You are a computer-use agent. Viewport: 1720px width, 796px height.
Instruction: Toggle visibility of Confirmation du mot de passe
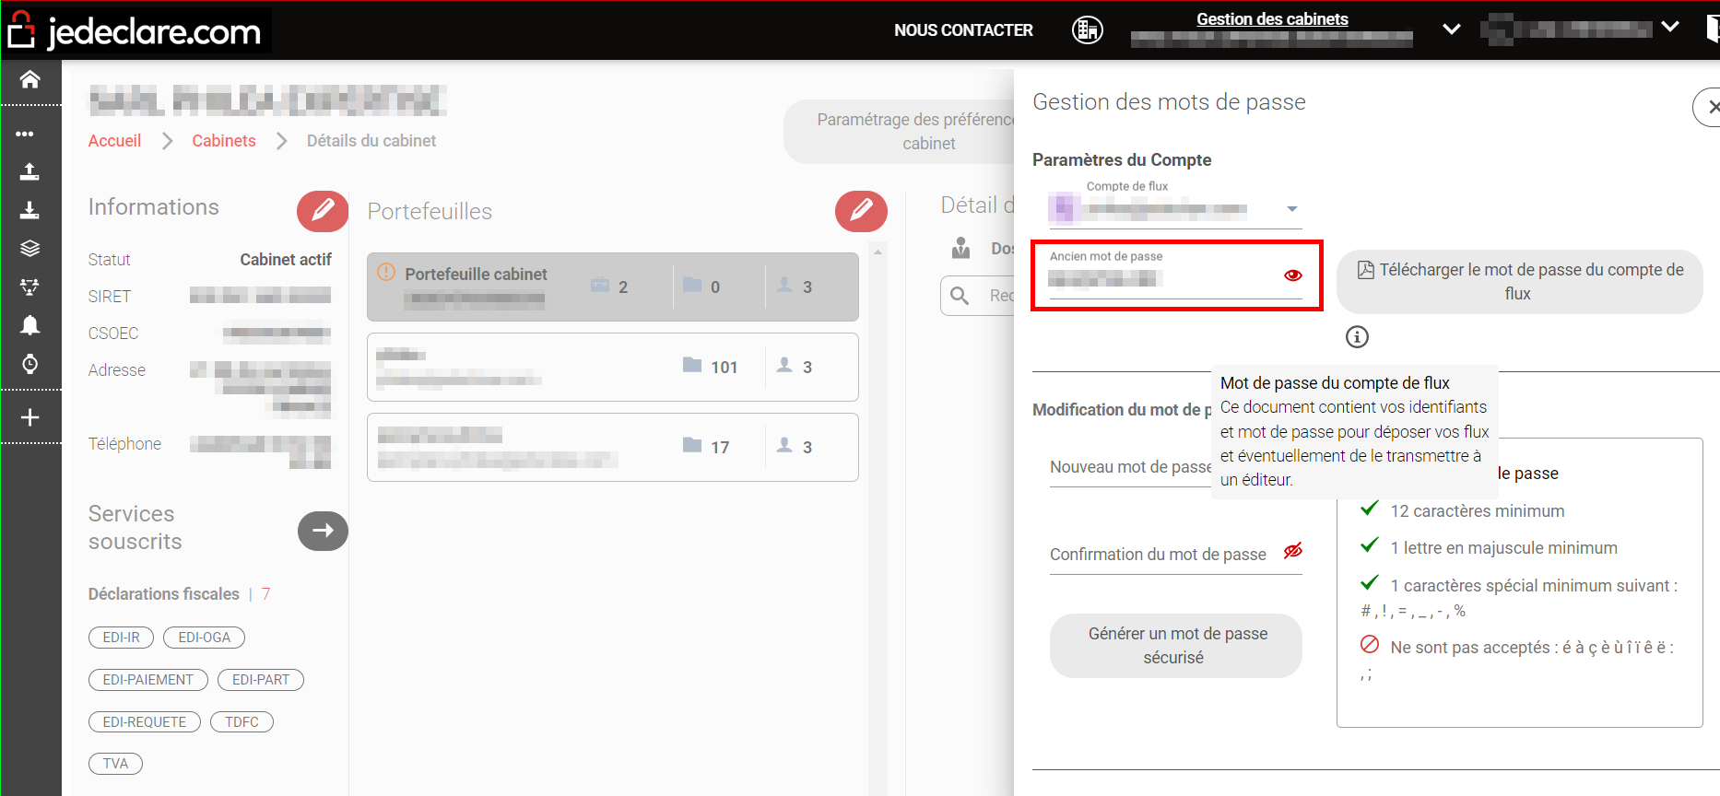pyautogui.click(x=1293, y=551)
